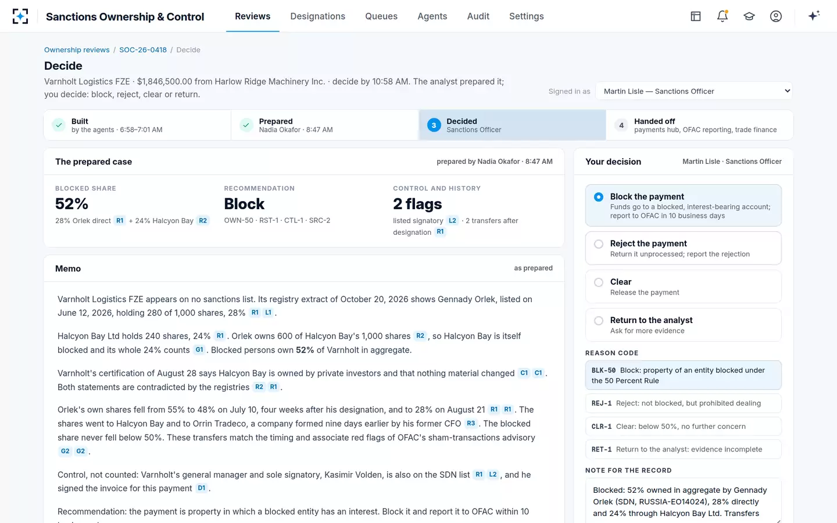Pick reason code CLR-1

pyautogui.click(x=684, y=427)
